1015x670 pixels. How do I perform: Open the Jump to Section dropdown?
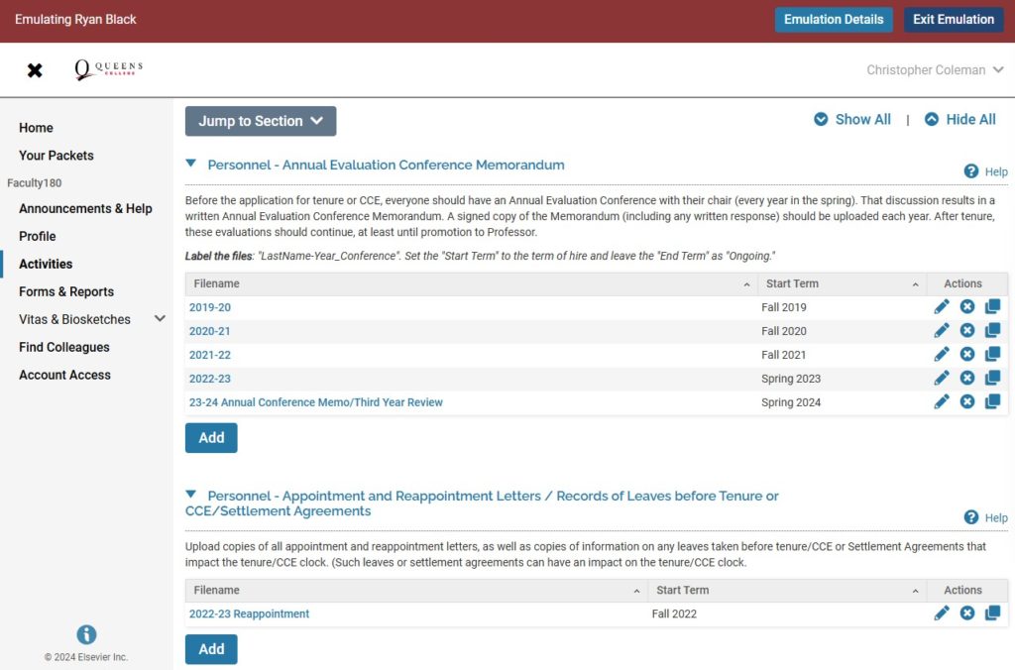click(261, 121)
